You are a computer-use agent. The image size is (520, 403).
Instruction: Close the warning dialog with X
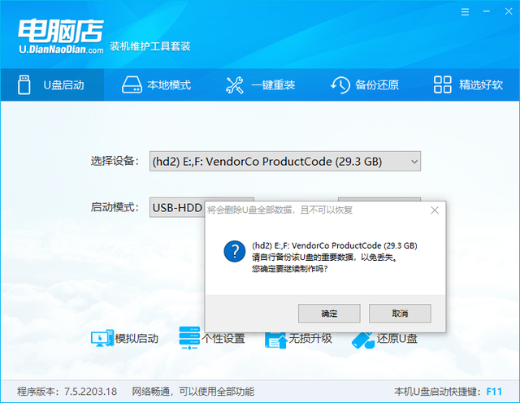click(435, 210)
